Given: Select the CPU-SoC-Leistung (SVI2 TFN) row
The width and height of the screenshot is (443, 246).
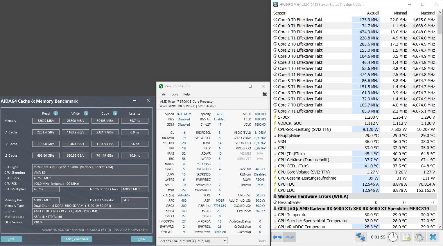Looking at the screenshot, I should point(354,129).
